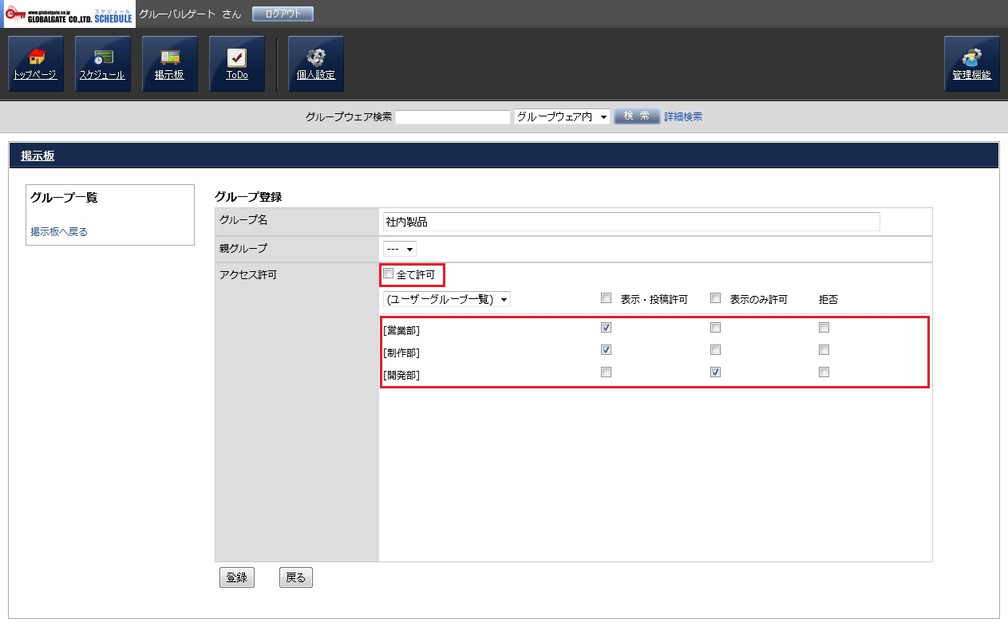The width and height of the screenshot is (1008, 642).
Task: Toggle the 表示・投稿許可 column header checkbox
Action: pos(606,298)
